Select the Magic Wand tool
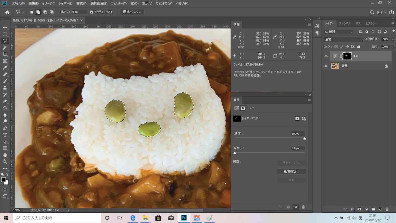The height and width of the screenshot is (223, 396). click(5, 48)
